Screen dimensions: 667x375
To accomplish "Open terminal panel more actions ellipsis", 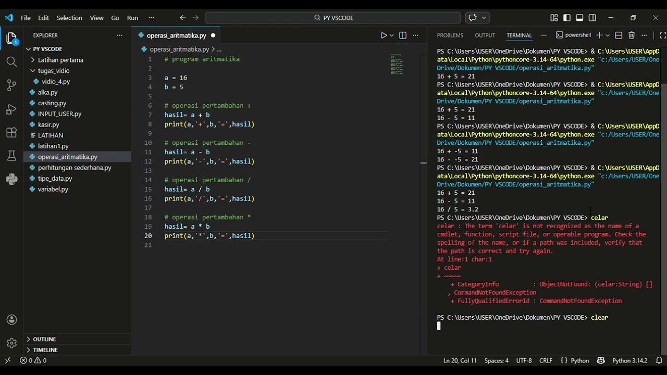I will [x=644, y=35].
